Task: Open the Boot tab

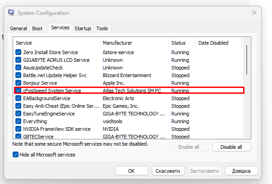Action: click(x=38, y=28)
